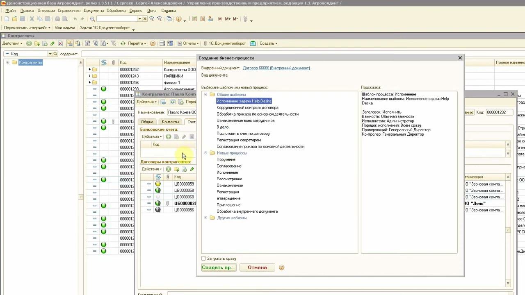Image resolution: width=525 pixels, height=295 pixels.
Task: Collapse the Общие шаблоны folder
Action: click(205, 95)
